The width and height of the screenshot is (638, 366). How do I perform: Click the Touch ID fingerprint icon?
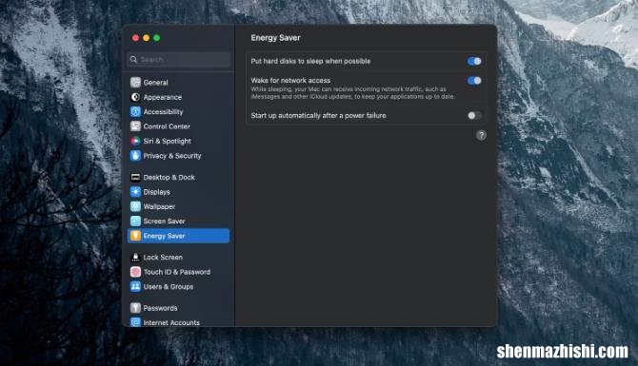coord(135,272)
